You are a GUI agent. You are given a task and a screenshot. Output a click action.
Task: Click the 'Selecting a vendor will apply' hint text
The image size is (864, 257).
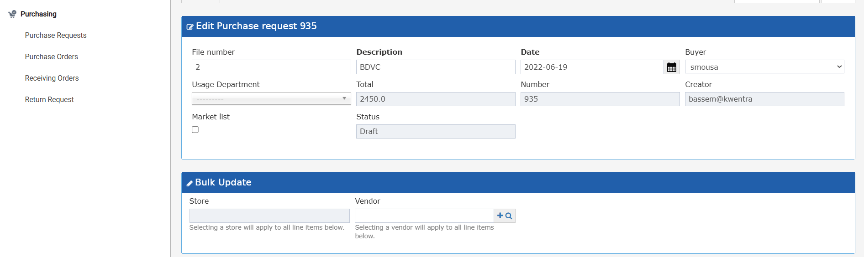[424, 231]
